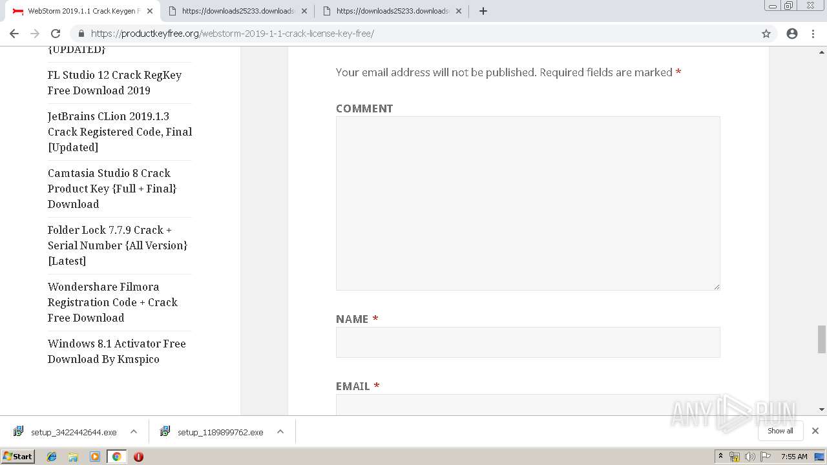The height and width of the screenshot is (465, 827).
Task: Open network tray icon
Action: (735, 457)
